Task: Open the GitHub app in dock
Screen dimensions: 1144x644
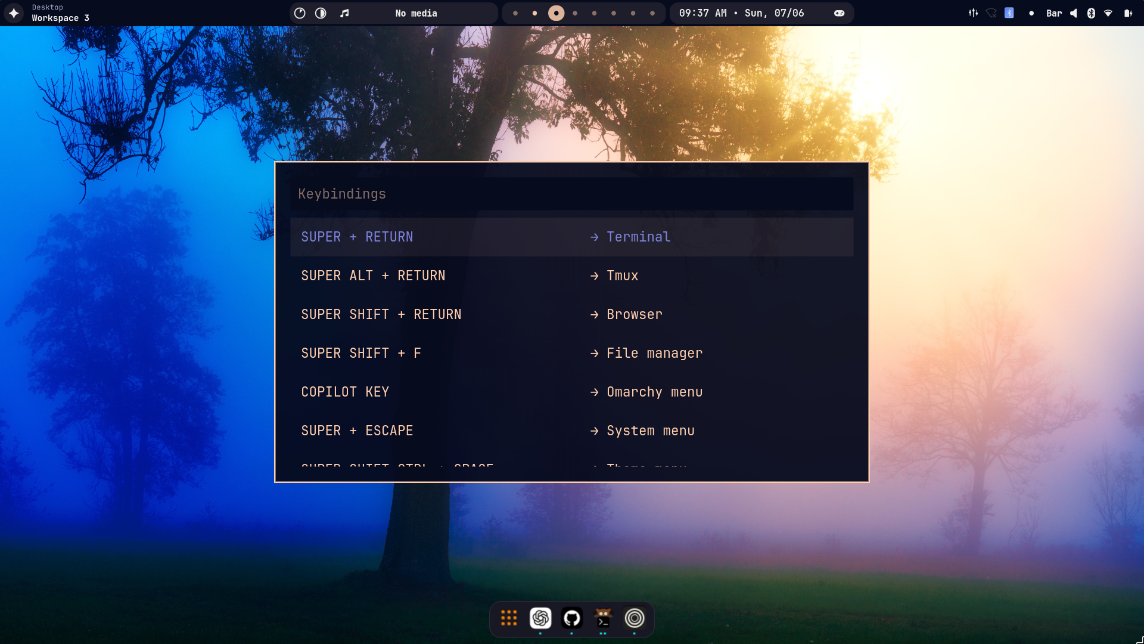Action: click(572, 618)
